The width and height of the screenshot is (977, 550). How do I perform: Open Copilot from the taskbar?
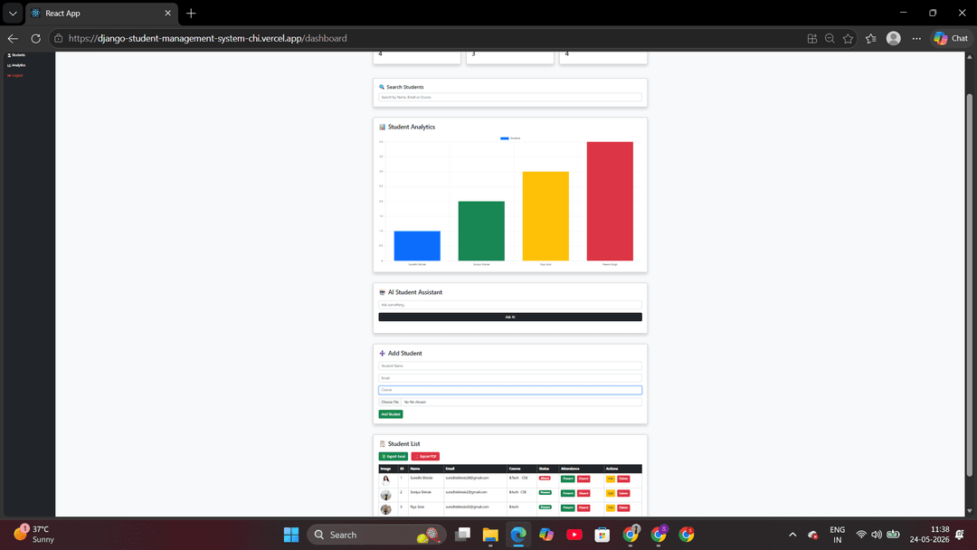(x=546, y=535)
